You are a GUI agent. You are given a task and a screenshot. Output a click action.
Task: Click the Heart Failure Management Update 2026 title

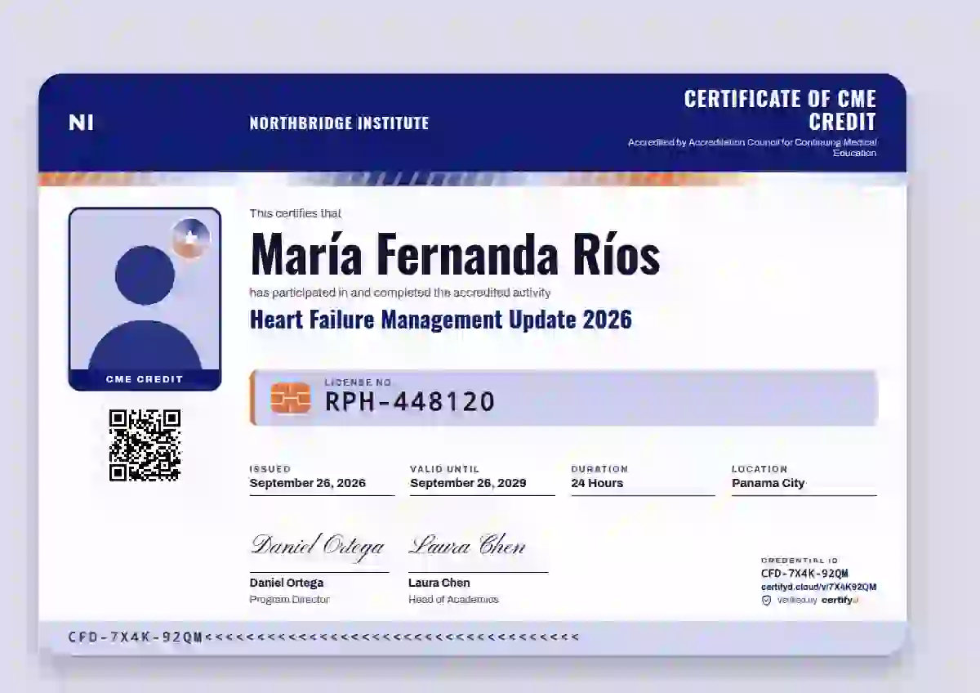click(441, 319)
